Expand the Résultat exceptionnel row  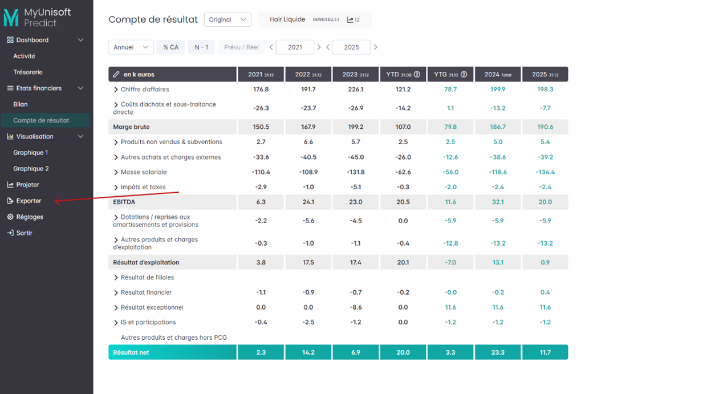(x=116, y=307)
